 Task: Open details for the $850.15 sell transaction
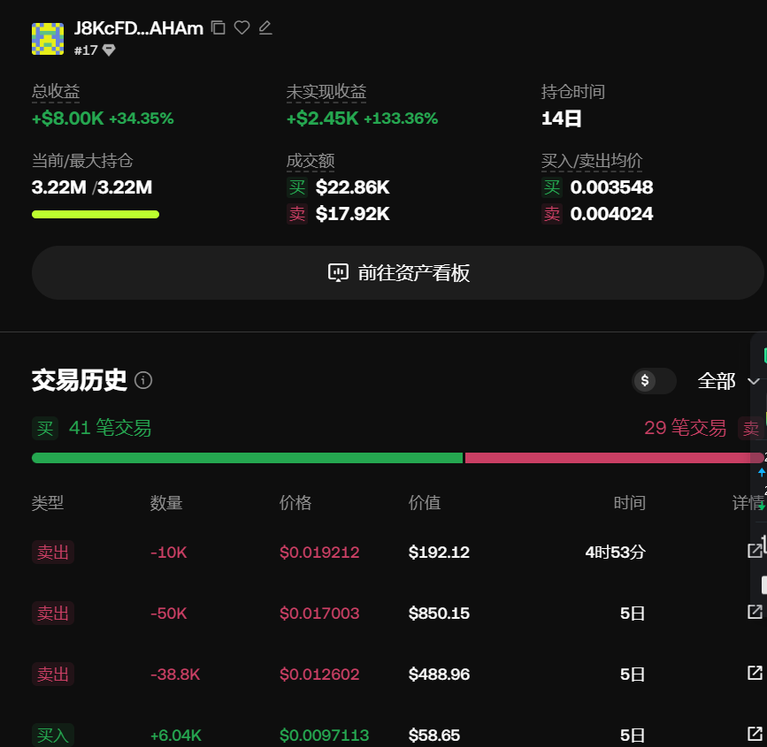pos(755,612)
